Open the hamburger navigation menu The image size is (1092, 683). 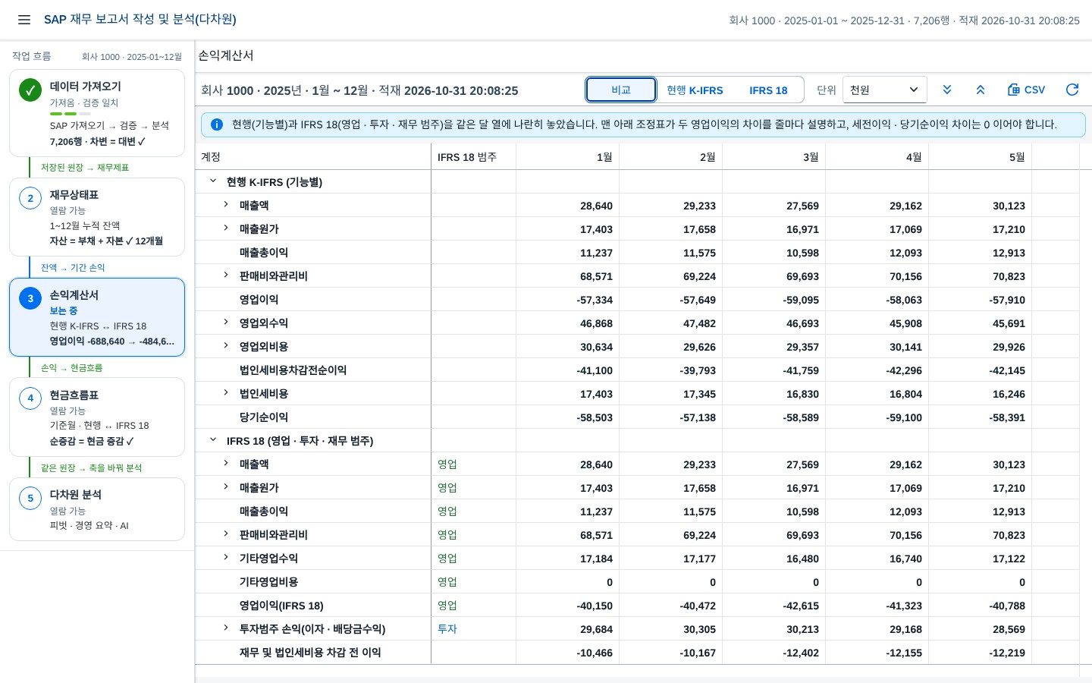24,20
